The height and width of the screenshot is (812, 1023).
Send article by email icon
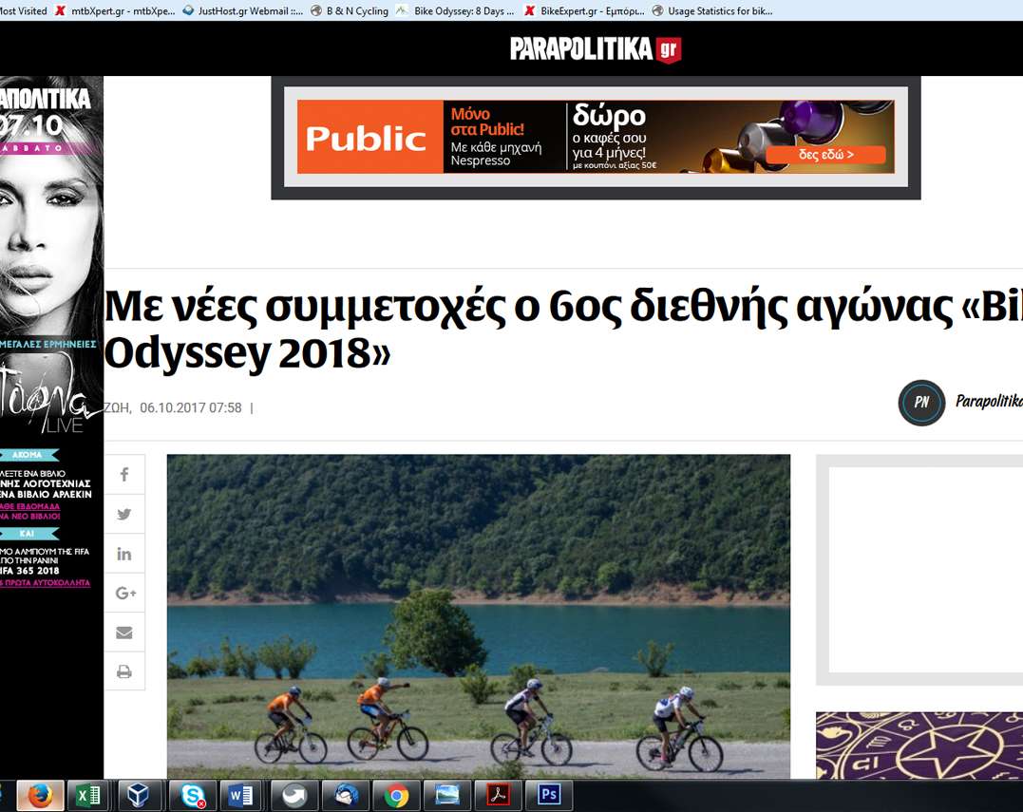pos(124,633)
